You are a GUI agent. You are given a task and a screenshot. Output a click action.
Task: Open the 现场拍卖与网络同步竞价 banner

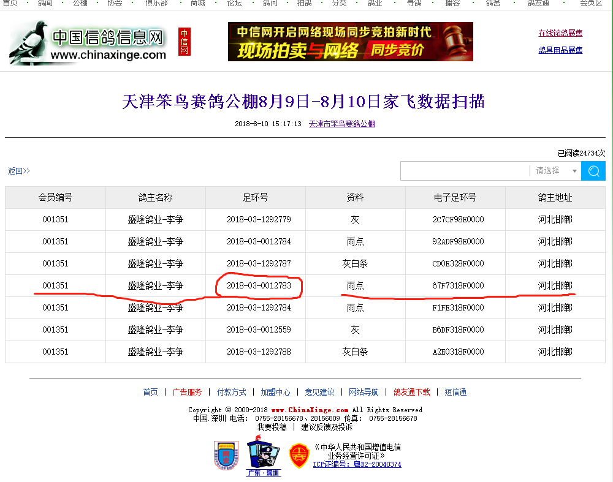[350, 42]
